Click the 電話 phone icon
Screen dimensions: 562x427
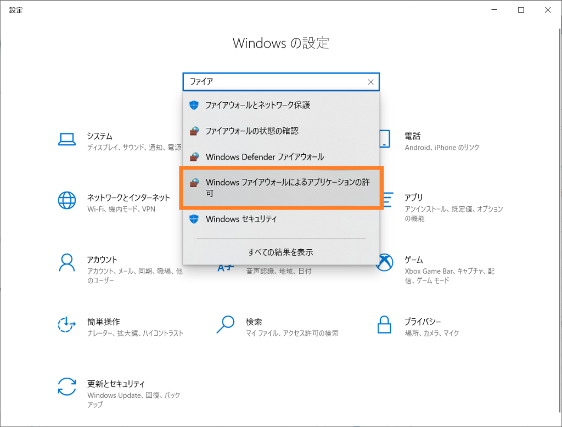coord(385,139)
